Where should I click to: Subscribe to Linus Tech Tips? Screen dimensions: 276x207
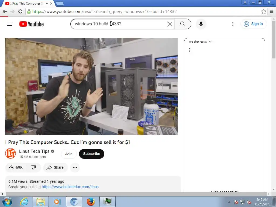click(92, 154)
